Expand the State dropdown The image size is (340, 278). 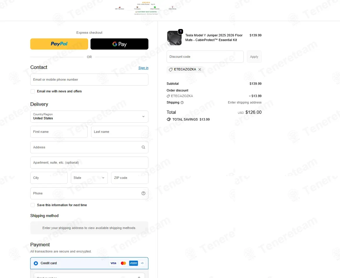pyautogui.click(x=89, y=178)
